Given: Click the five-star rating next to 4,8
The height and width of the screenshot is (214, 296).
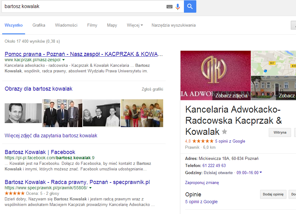Looking at the screenshot, I should (203, 141).
